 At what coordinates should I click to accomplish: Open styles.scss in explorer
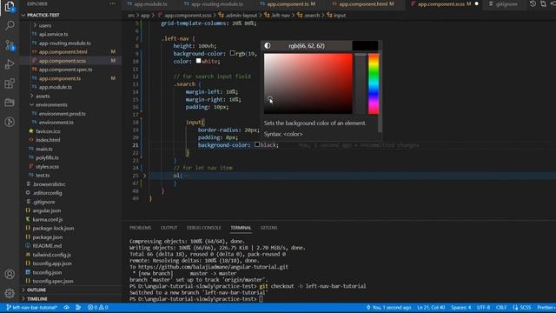(47, 166)
